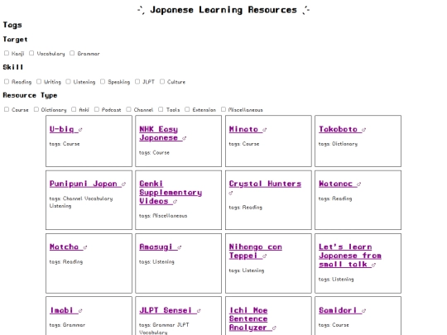The width and height of the screenshot is (447, 335).
Task: Check the Kanji target checkbox
Action: point(7,53)
